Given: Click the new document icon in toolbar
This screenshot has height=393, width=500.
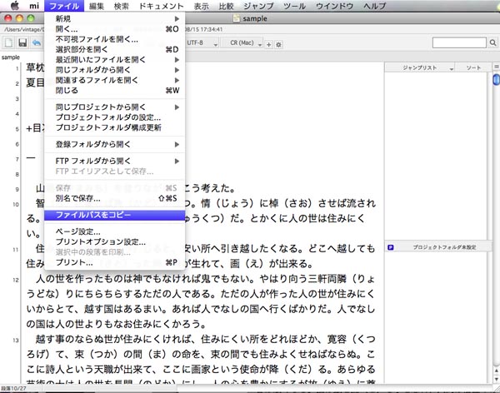Looking at the screenshot, I should coord(8,42).
